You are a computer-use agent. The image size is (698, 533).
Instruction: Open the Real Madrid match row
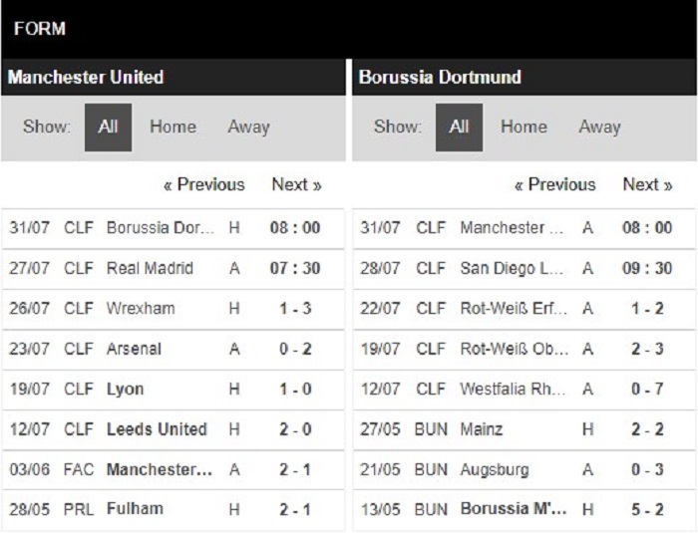click(173, 269)
